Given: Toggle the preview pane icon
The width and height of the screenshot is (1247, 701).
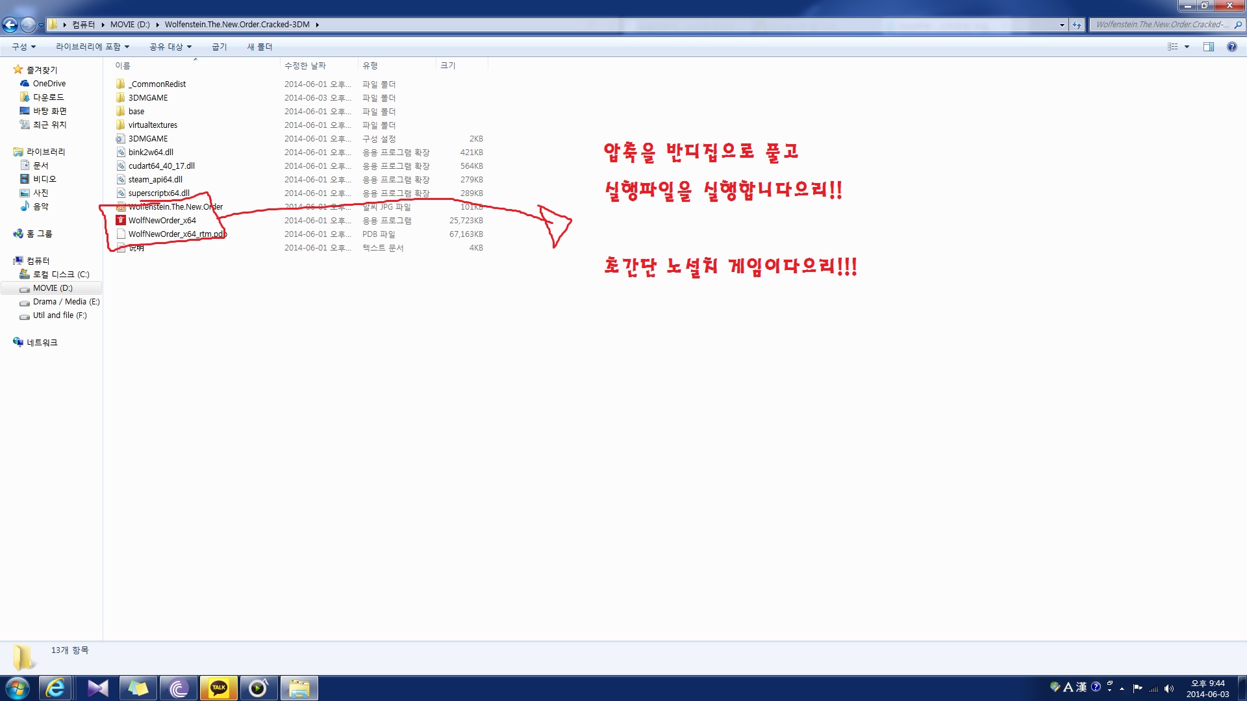Looking at the screenshot, I should point(1209,47).
